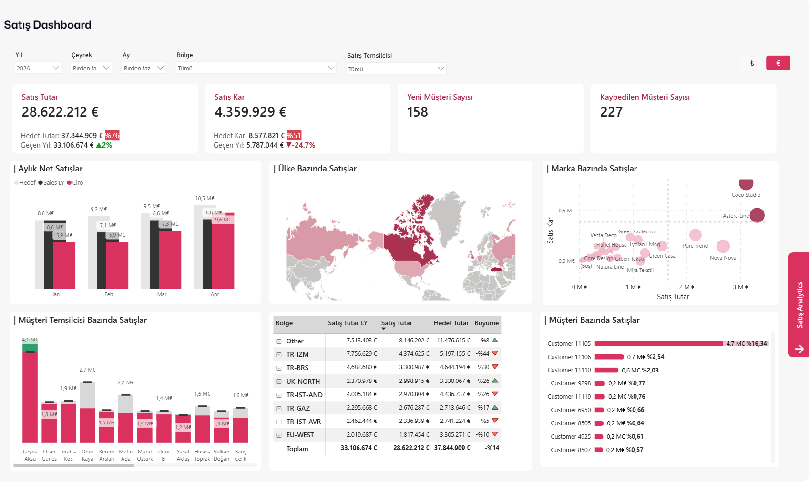Select the Pure Trend bubble
The width and height of the screenshot is (809, 482).
(x=696, y=235)
